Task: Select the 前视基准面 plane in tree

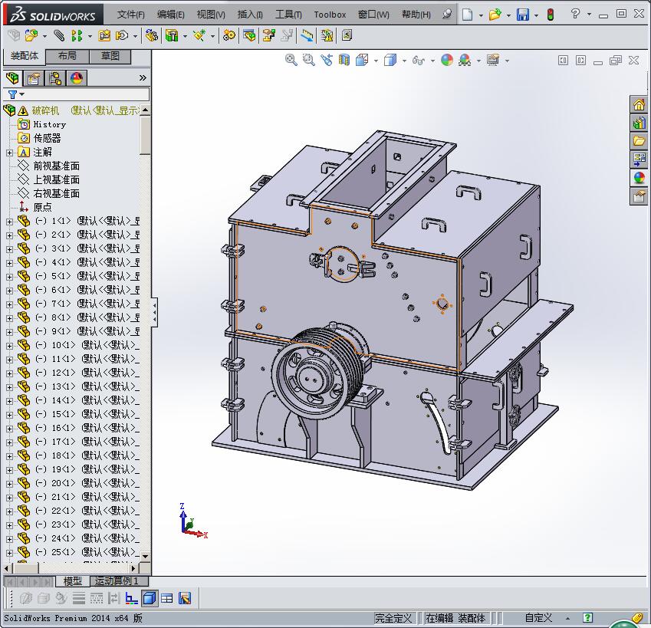Action: tap(57, 166)
